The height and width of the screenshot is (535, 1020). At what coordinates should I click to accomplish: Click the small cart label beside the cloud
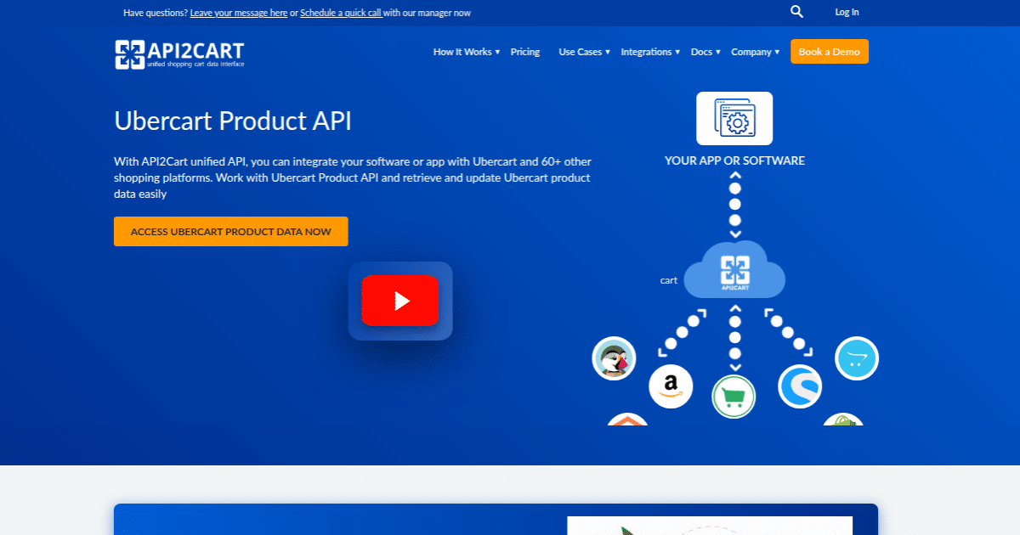(669, 280)
